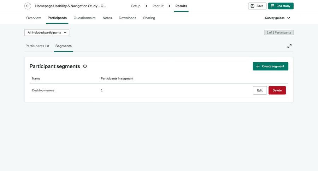Edit the Desktop viewers segment

click(260, 90)
